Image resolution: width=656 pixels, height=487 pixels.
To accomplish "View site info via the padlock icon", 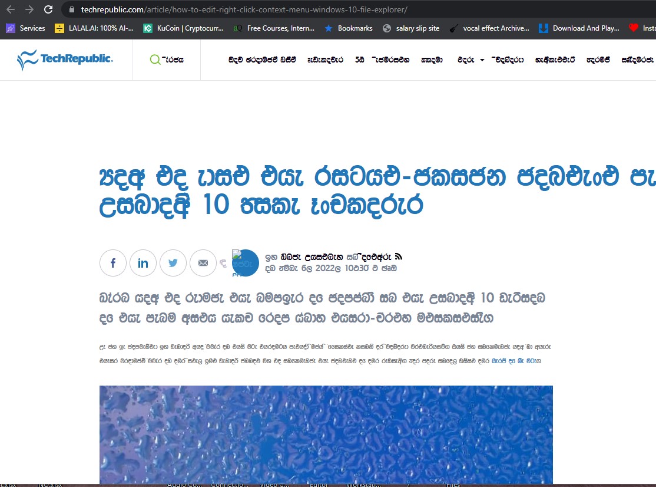I will click(72, 9).
